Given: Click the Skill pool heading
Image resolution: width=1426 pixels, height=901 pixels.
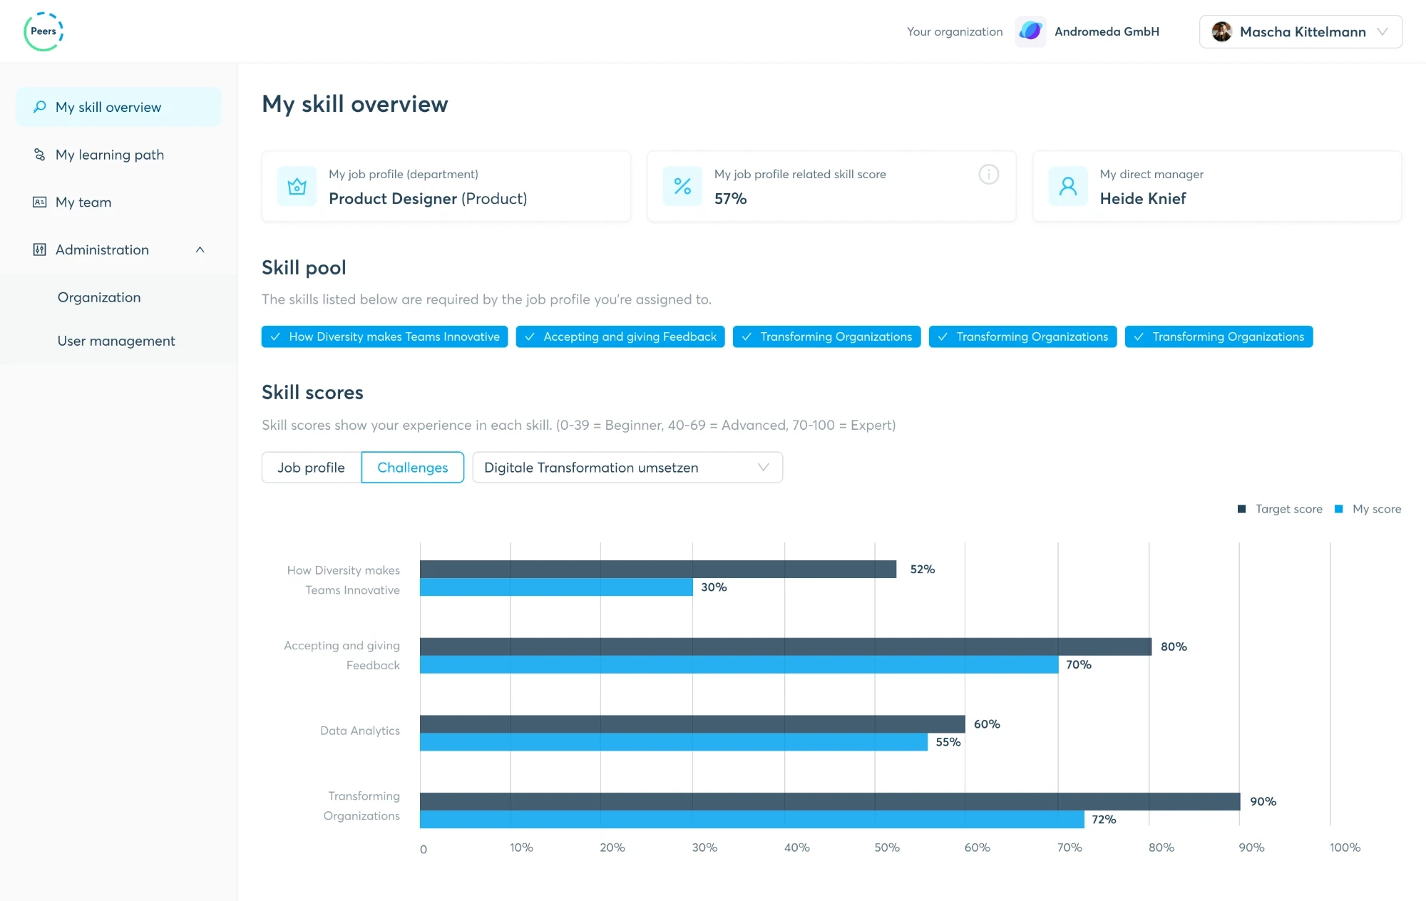Looking at the screenshot, I should [304, 267].
